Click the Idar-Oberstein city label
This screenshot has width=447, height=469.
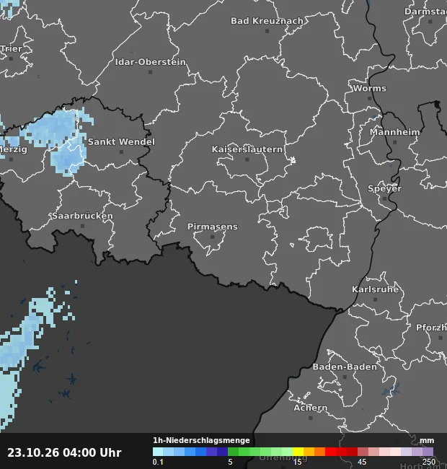coord(150,62)
